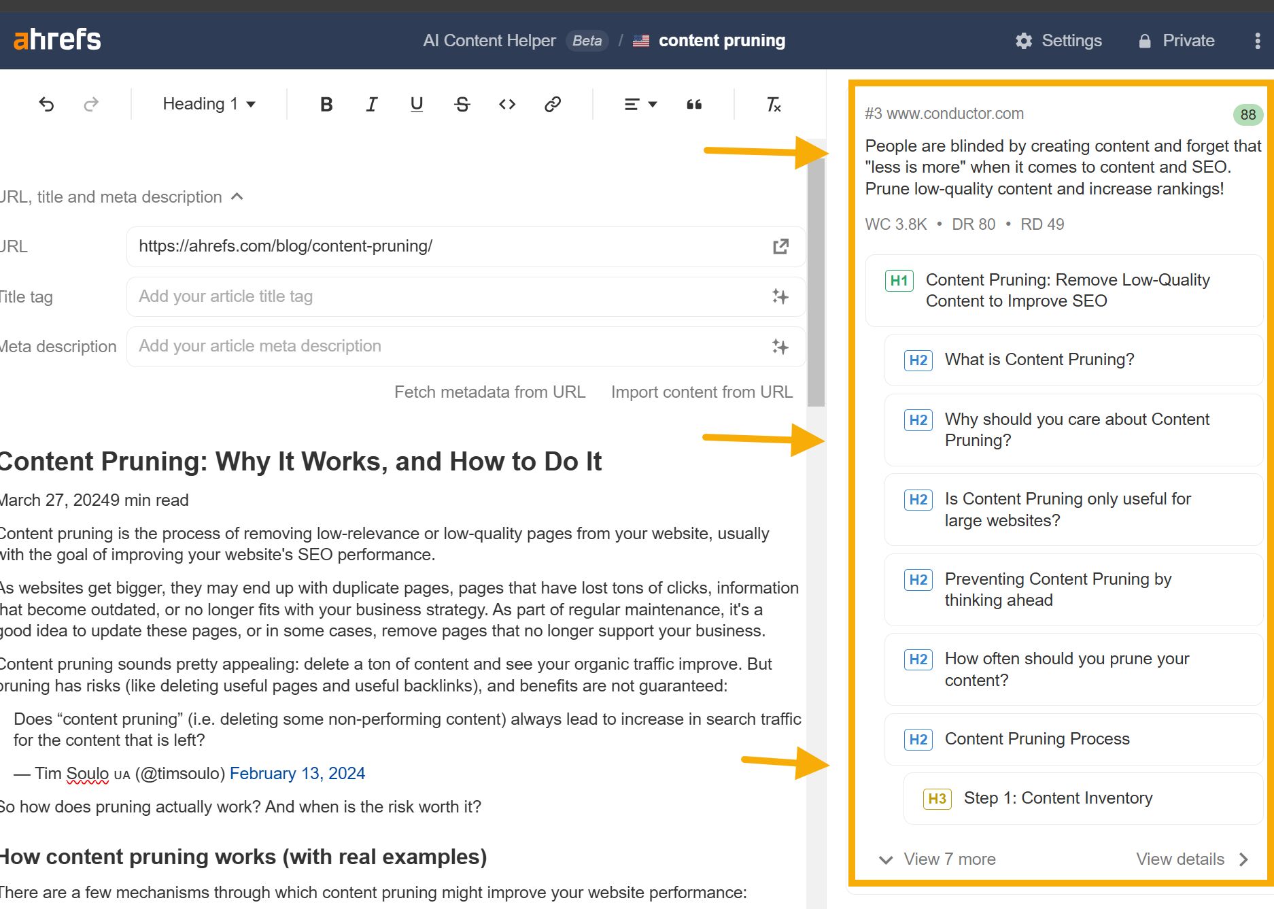The image size is (1274, 909).
Task: Open article URL in new tab icon
Action: pyautogui.click(x=780, y=246)
